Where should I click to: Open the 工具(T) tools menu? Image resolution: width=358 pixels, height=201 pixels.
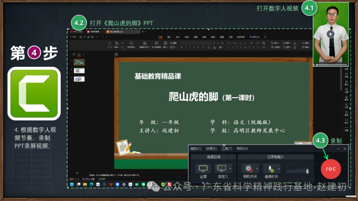coord(227,149)
